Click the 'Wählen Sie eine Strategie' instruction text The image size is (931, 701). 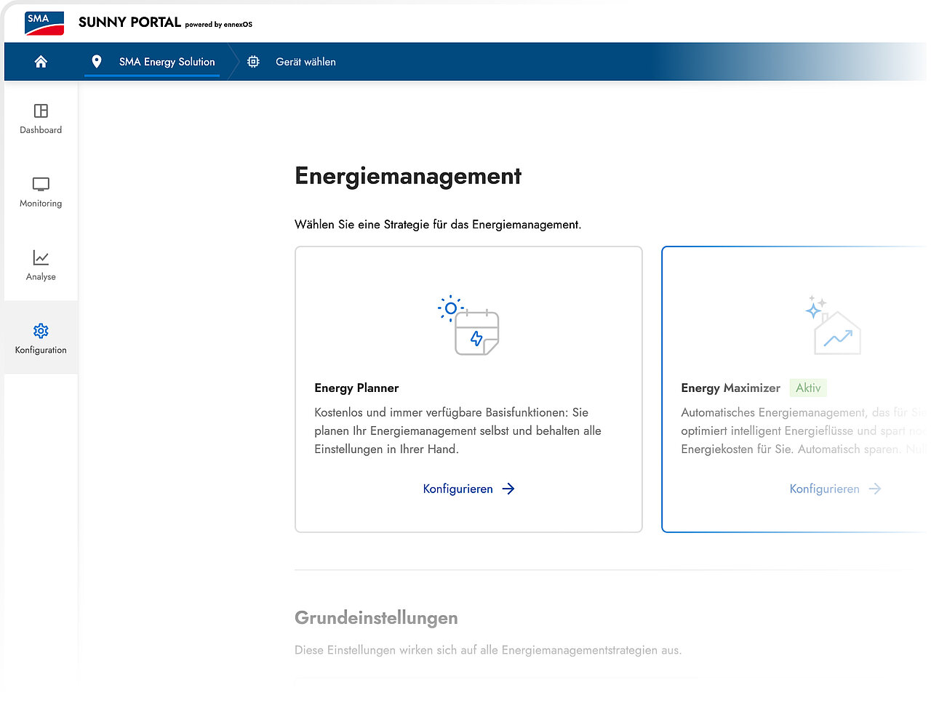[438, 224]
